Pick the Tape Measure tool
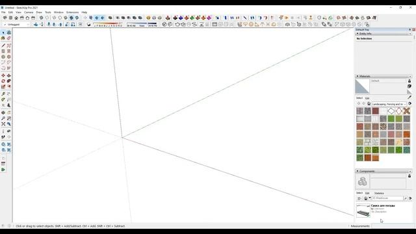The height and width of the screenshot is (234, 416). coord(3,94)
